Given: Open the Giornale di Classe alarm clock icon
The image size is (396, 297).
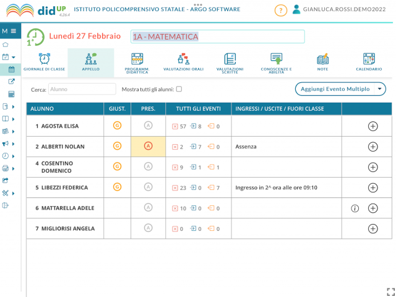Looking at the screenshot, I should pyautogui.click(x=45, y=59).
